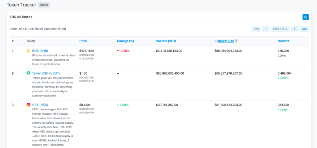Click the blue search icon button
Screen dimensions: 317x148
click(x=306, y=17)
